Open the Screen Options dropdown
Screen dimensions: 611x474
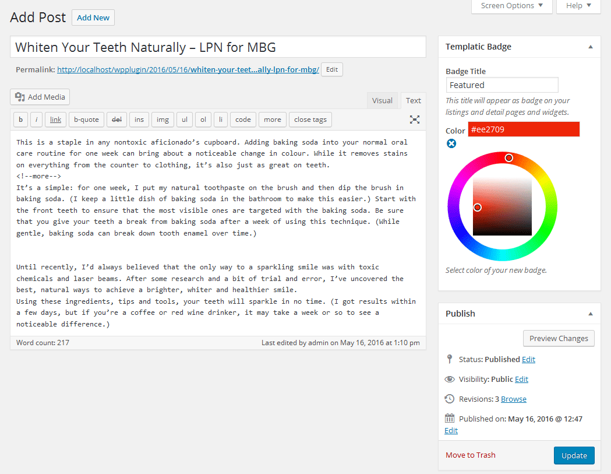point(511,6)
